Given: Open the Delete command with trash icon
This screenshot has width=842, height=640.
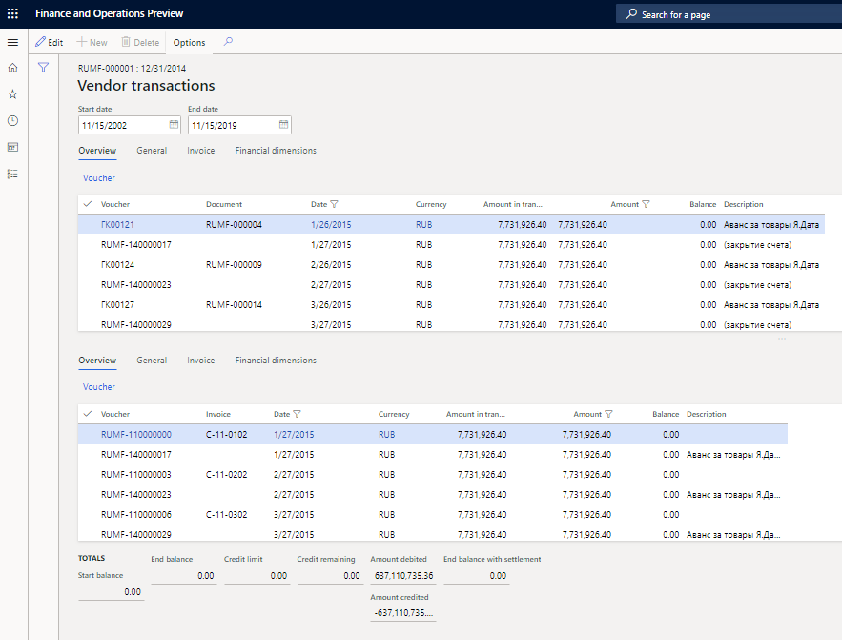Looking at the screenshot, I should coord(139,42).
